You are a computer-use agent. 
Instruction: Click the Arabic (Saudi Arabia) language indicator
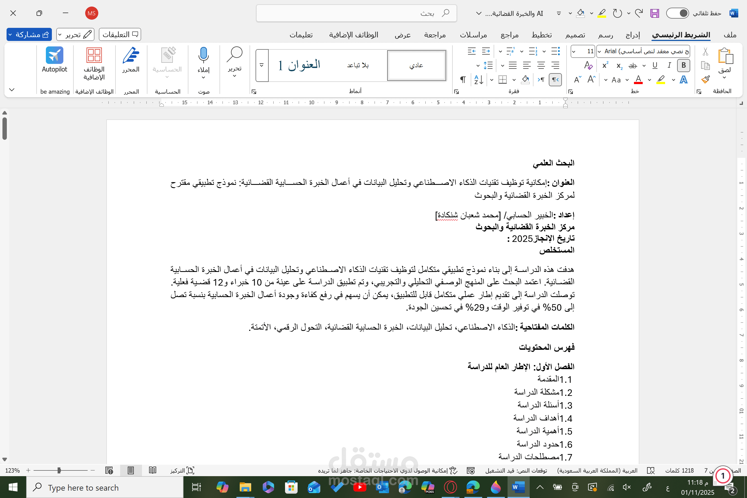pos(597,470)
